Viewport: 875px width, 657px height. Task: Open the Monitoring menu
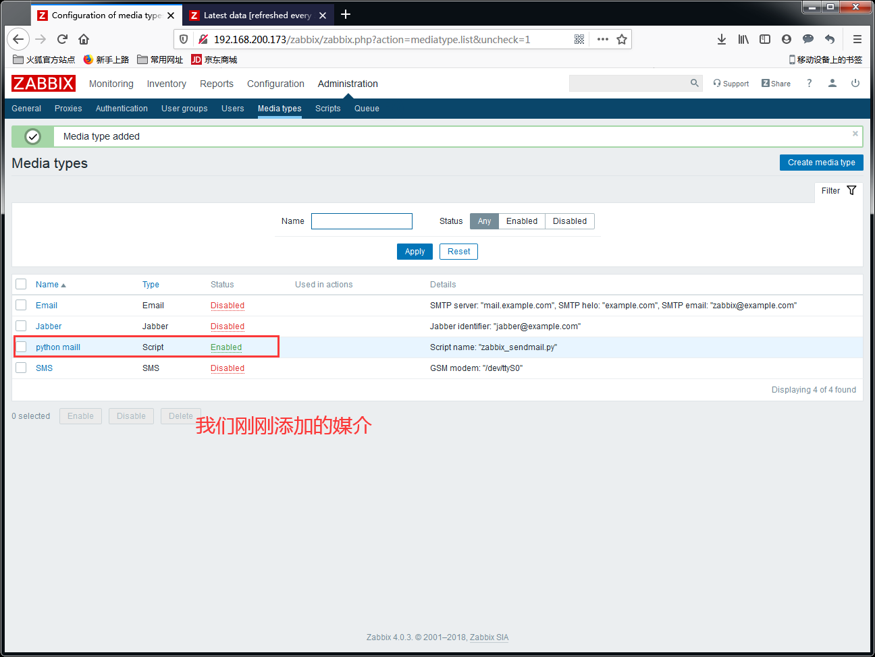click(x=111, y=84)
